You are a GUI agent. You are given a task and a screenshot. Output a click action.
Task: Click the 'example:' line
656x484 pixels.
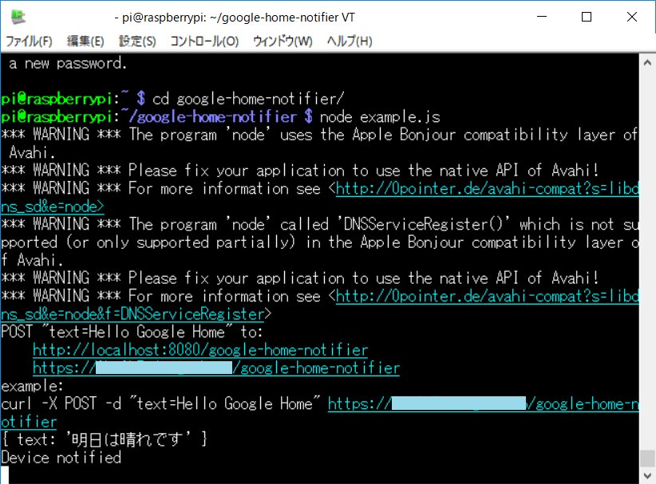(32, 386)
